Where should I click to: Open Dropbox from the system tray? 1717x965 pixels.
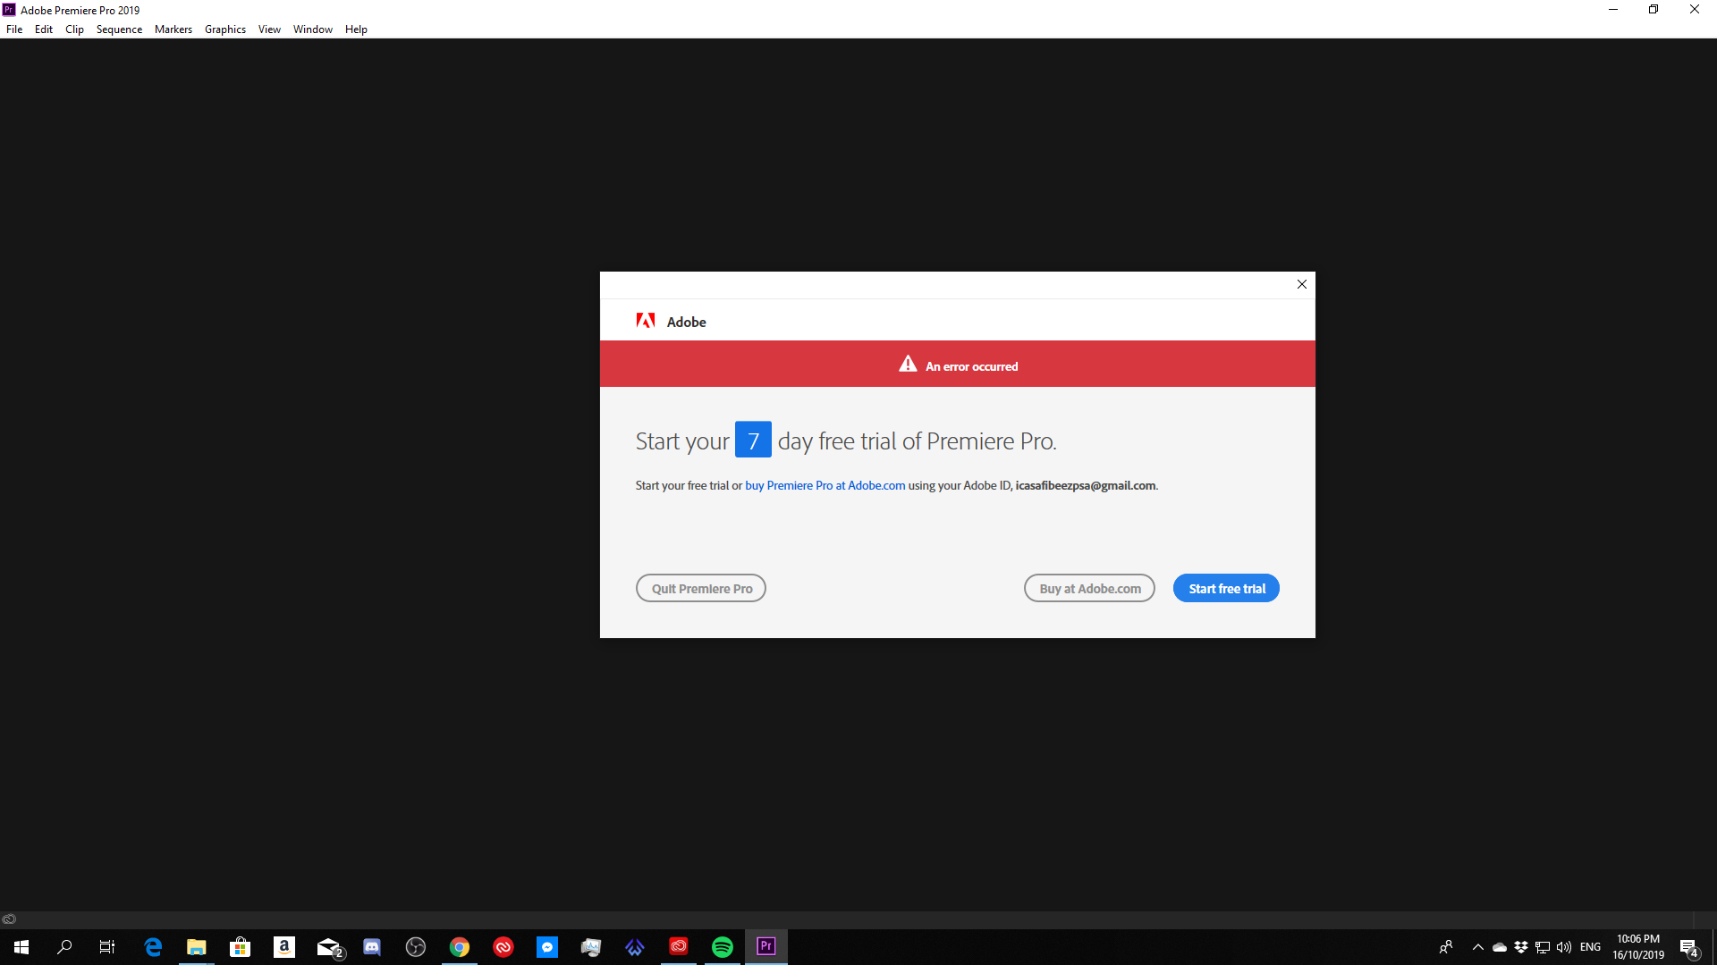pyautogui.click(x=1520, y=947)
